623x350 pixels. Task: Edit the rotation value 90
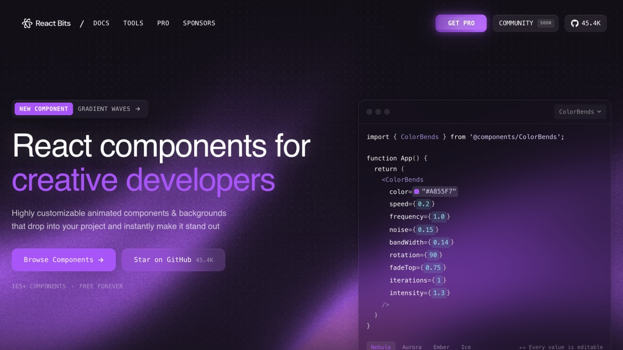(433, 255)
